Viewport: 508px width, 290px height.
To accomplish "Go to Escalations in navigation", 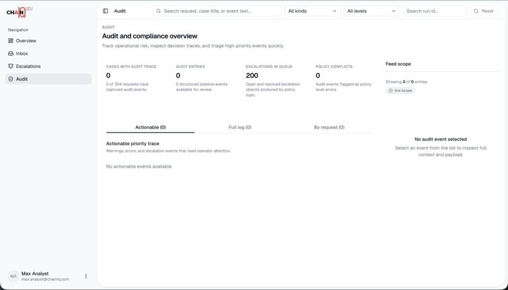I will click(x=49, y=66).
